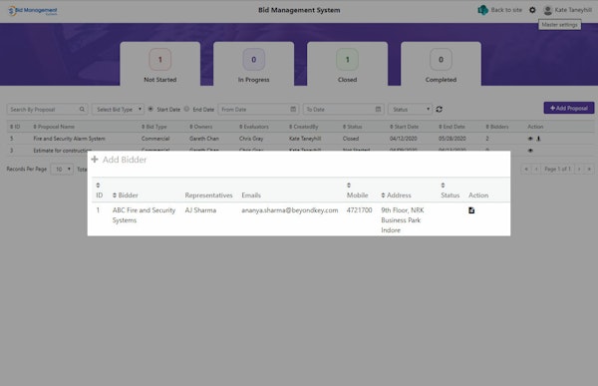The height and width of the screenshot is (386, 598).
Task: Click the Add Proposal button
Action: (x=569, y=108)
